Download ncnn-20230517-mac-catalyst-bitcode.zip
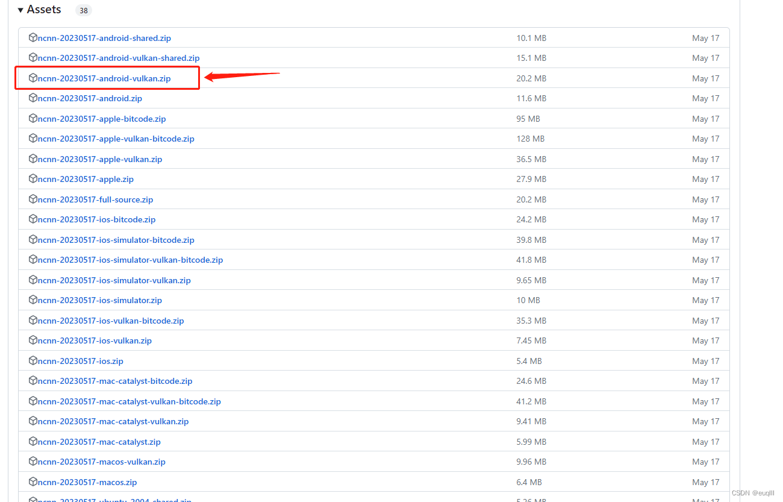Screen dimensions: 783x502 click(115, 381)
